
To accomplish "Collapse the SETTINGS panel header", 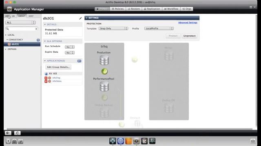I will click(x=86, y=18).
